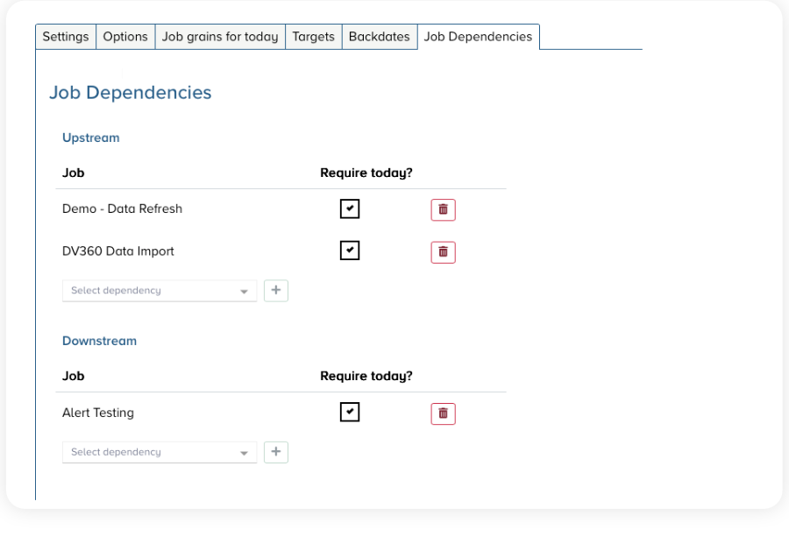789x551 pixels.
Task: Click the DV360 Data Import job name
Action: 118,251
